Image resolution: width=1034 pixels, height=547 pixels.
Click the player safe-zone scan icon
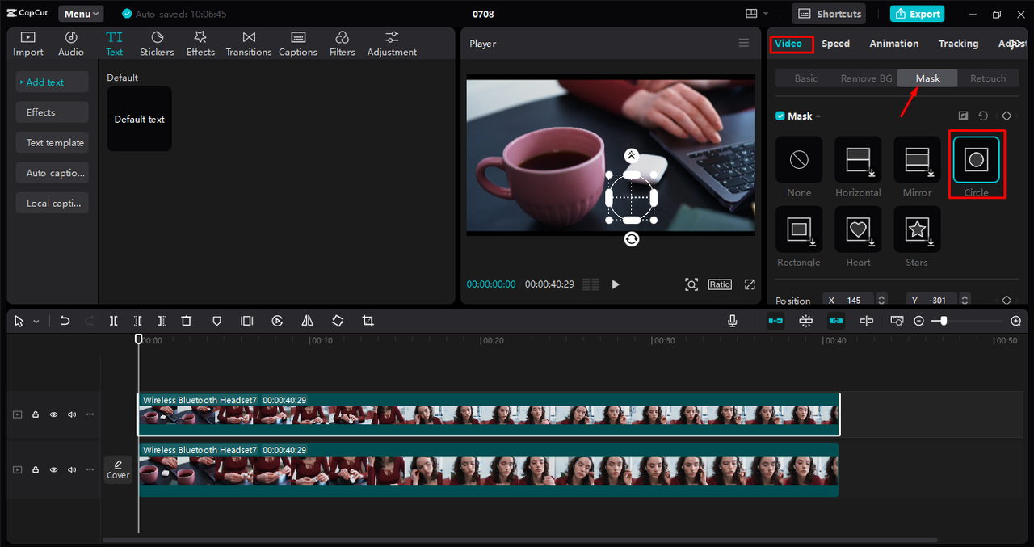click(x=691, y=284)
